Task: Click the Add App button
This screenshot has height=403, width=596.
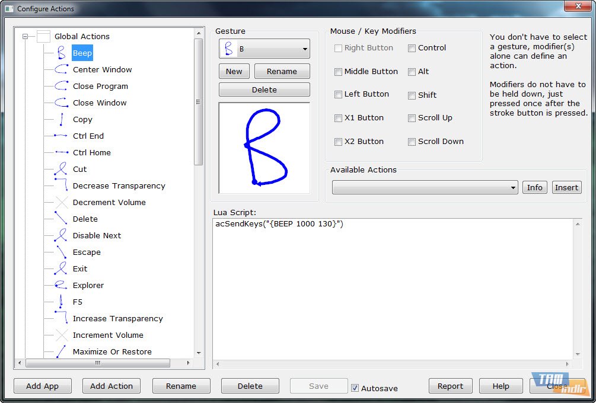Action: [x=43, y=386]
